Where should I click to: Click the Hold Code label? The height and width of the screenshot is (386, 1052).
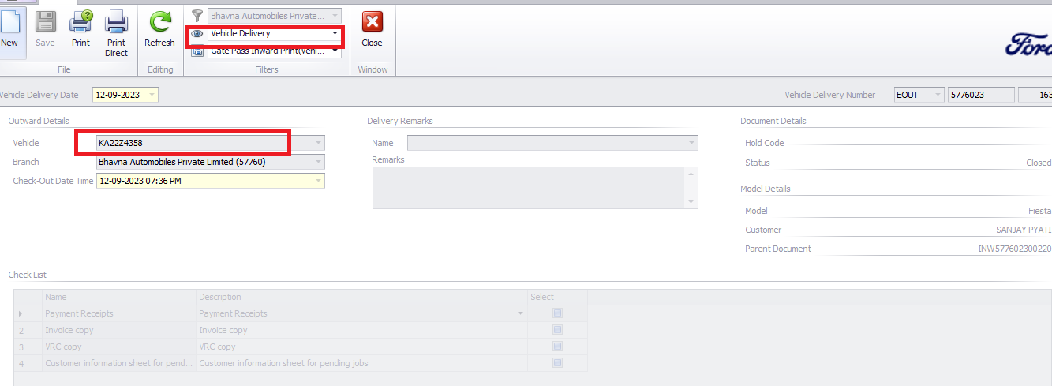[765, 143]
